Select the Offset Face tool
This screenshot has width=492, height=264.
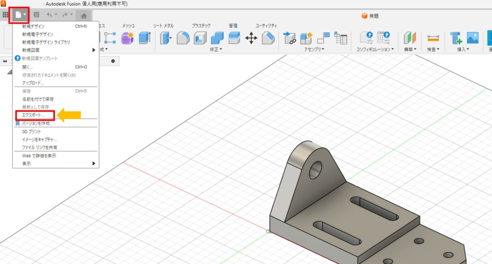point(234,38)
